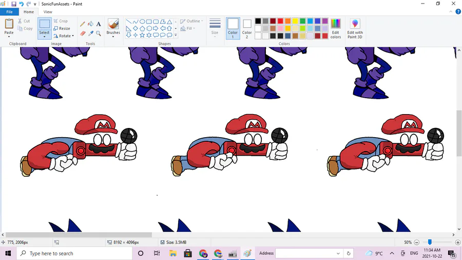Expand the Select options arrow
This screenshot has width=462, height=260.
point(45,37)
